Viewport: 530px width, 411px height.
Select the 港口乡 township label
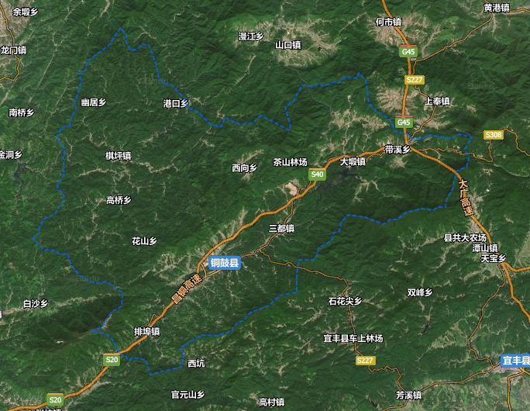coord(175,103)
